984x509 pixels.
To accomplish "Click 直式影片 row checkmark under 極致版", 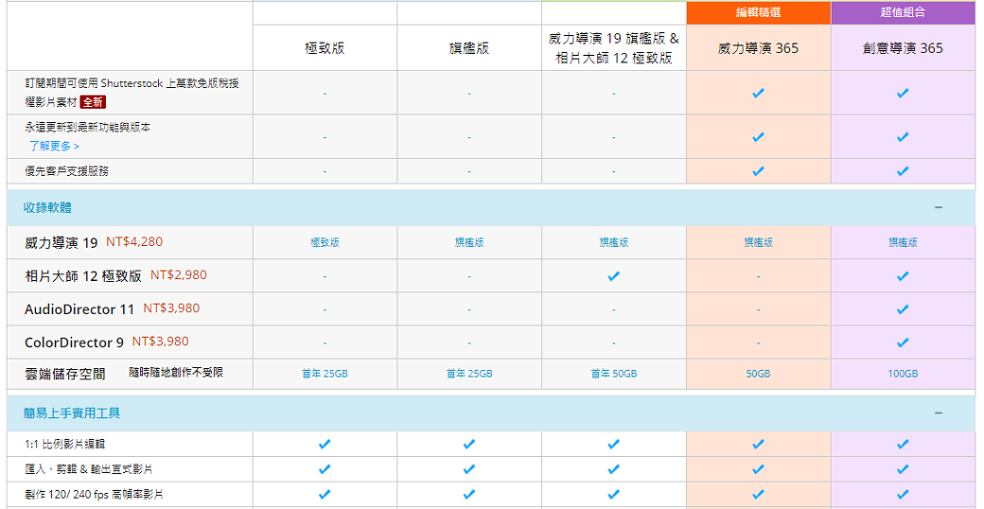I will click(325, 469).
